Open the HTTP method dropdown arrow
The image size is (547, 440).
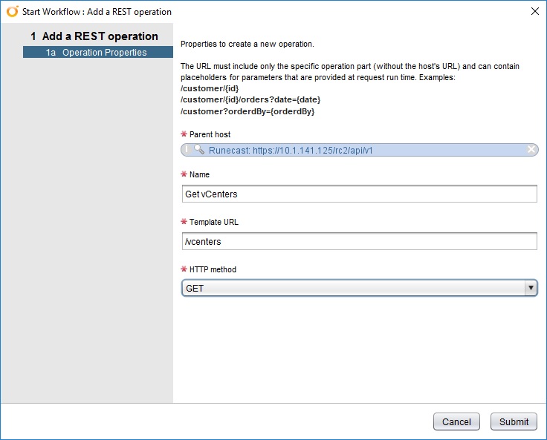click(x=531, y=288)
